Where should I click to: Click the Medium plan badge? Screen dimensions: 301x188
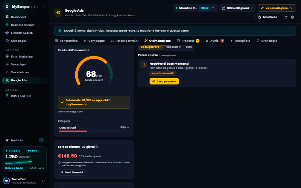[x=32, y=151]
